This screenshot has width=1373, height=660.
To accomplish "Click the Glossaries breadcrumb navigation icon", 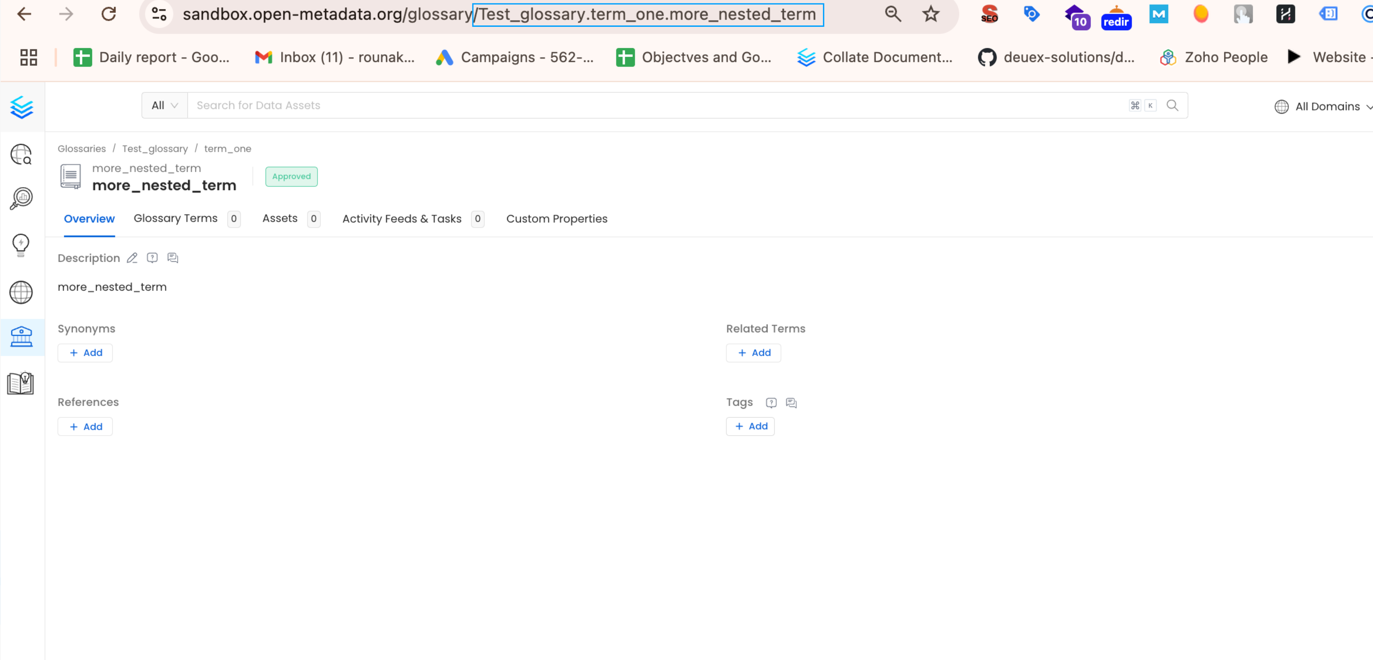I will pos(82,148).
